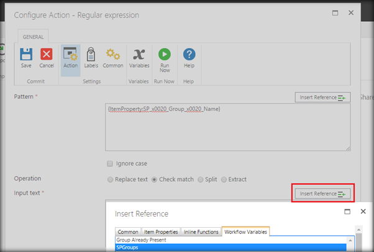
Task: Select the Replace text operation
Action: (110, 179)
